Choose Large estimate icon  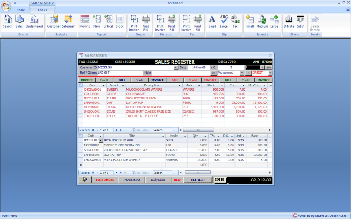coord(274,21)
